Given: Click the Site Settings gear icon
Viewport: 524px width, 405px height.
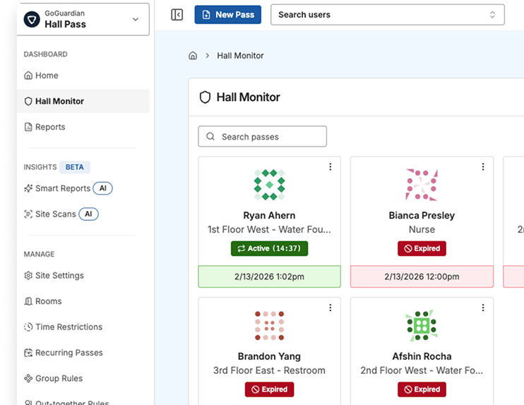Looking at the screenshot, I should click(28, 275).
